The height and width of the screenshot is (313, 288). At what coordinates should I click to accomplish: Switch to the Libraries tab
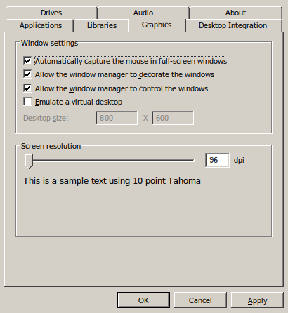[102, 25]
